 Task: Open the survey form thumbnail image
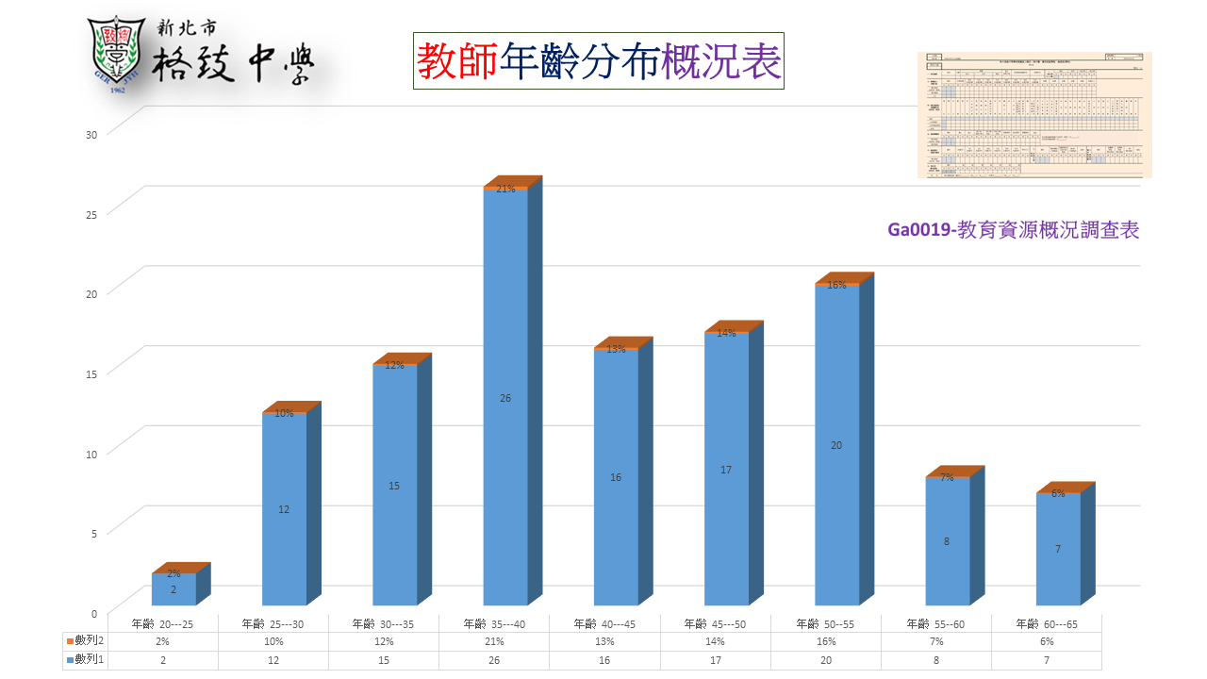pos(1034,115)
